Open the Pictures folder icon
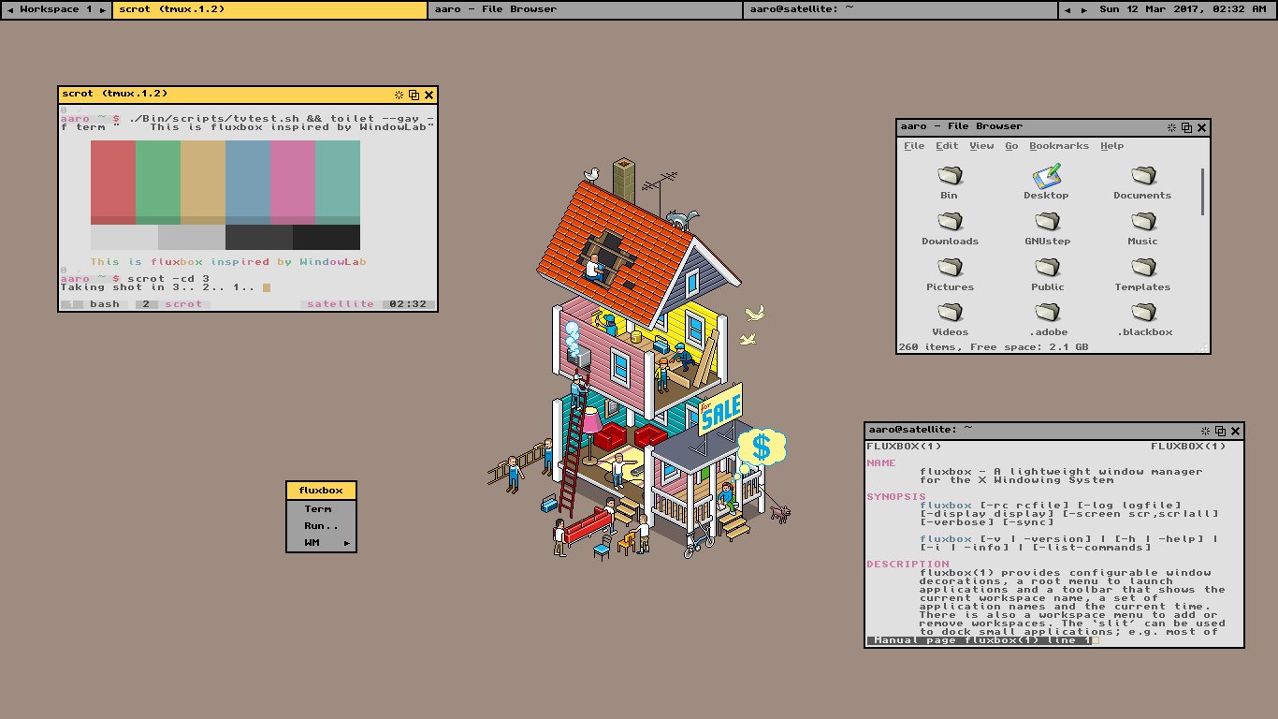 pyautogui.click(x=950, y=268)
